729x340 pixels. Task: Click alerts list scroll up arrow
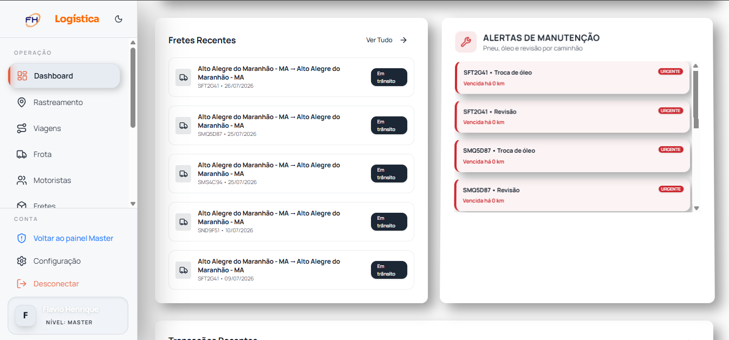[x=696, y=66]
